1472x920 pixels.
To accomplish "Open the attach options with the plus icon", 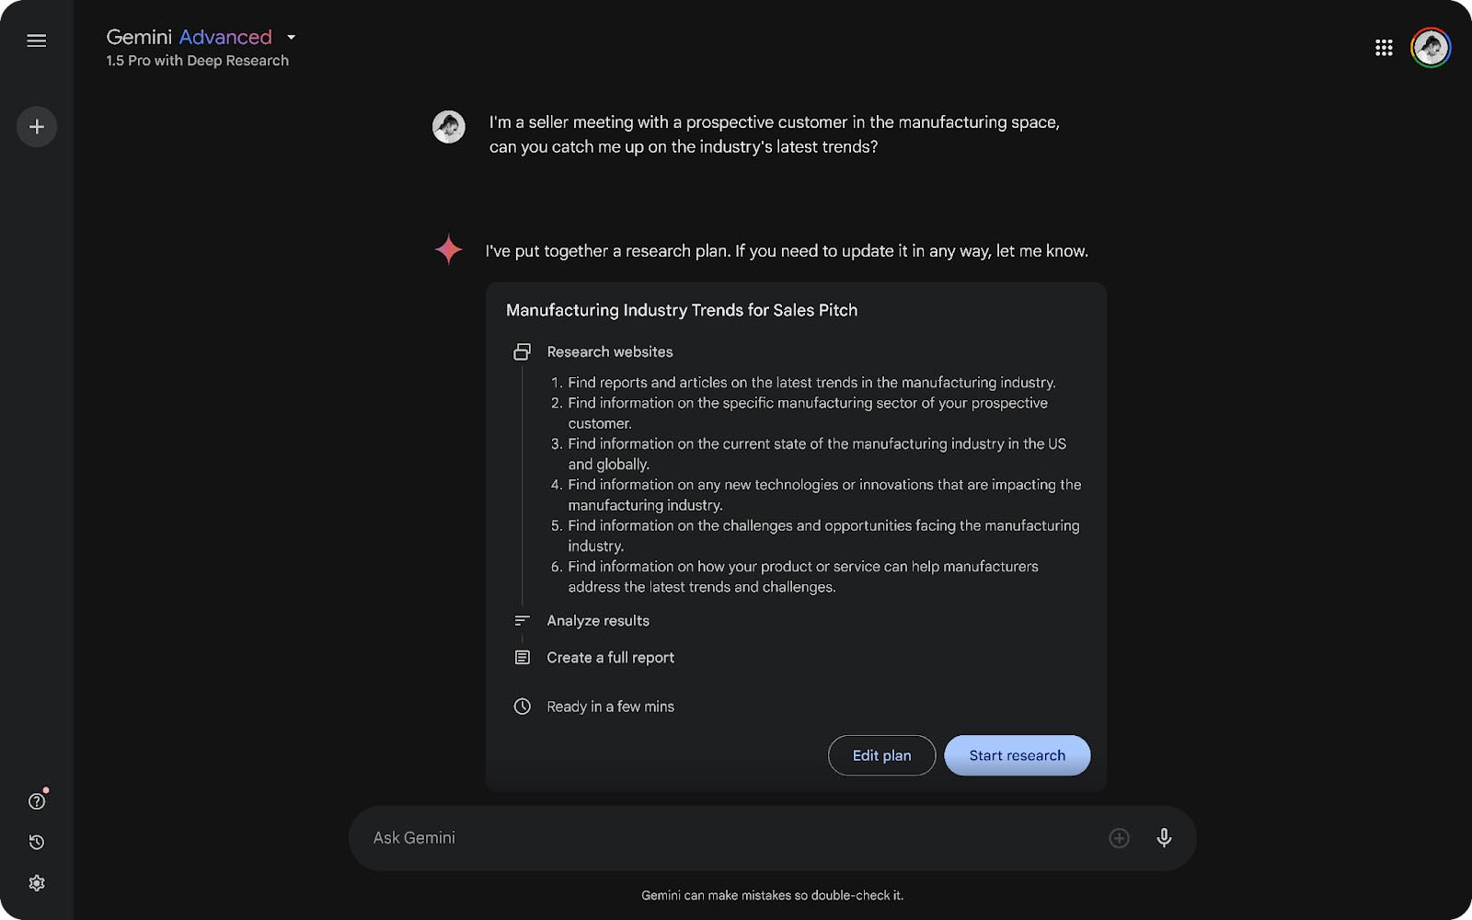I will pos(1119,837).
